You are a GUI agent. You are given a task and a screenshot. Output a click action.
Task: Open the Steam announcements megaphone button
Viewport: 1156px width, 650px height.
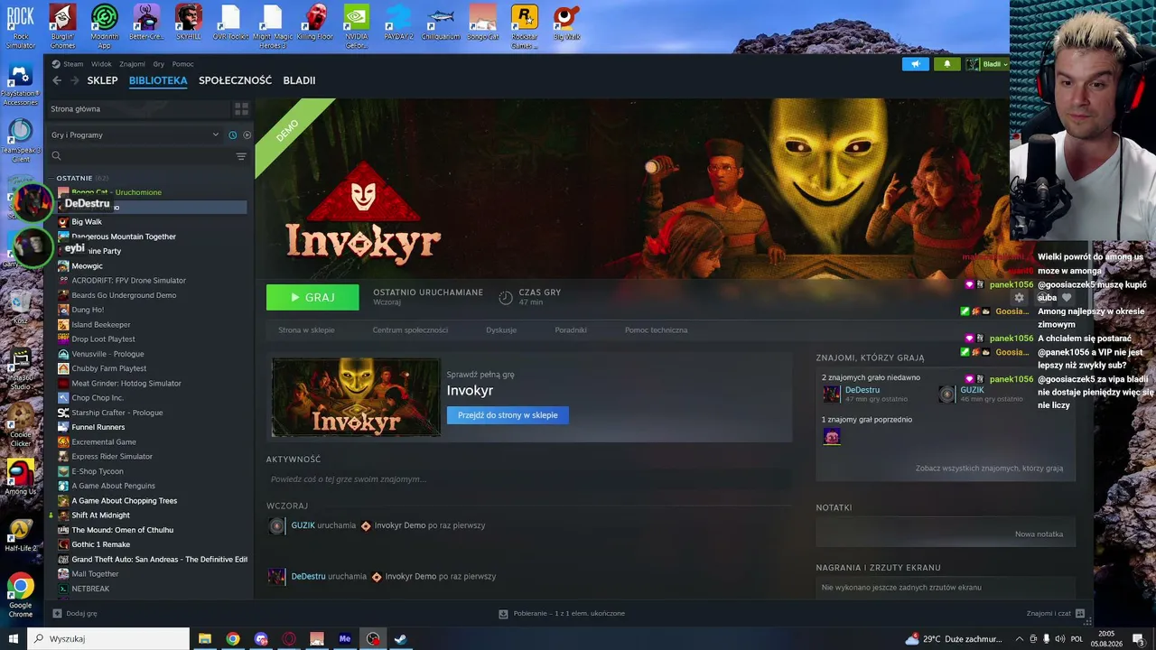[915, 64]
